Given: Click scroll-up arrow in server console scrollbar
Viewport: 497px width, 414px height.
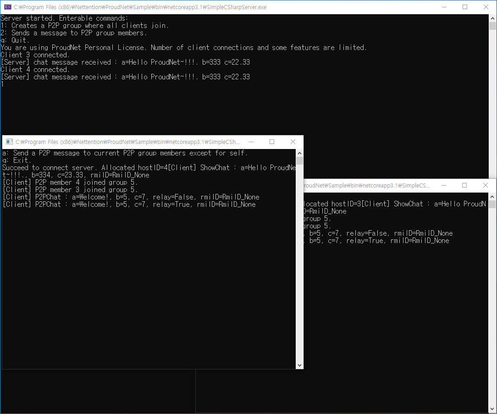Looking at the screenshot, I should 492,18.
